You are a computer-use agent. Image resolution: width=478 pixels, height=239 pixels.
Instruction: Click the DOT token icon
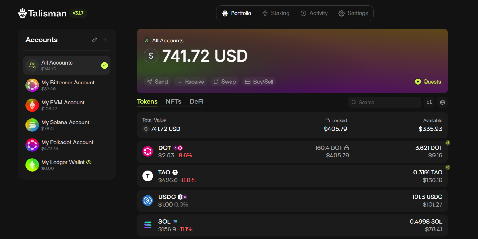click(148, 151)
